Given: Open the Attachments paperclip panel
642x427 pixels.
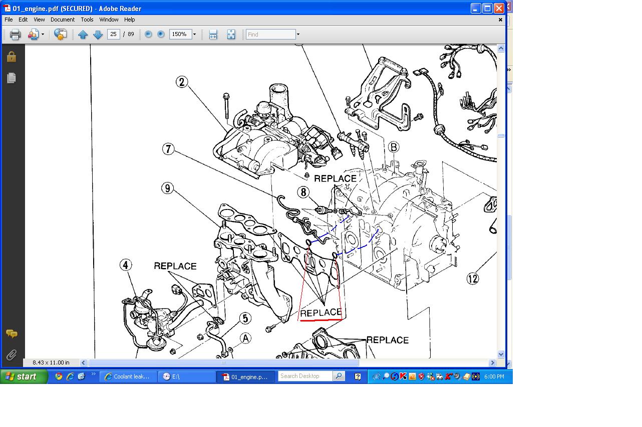Looking at the screenshot, I should click(12, 354).
